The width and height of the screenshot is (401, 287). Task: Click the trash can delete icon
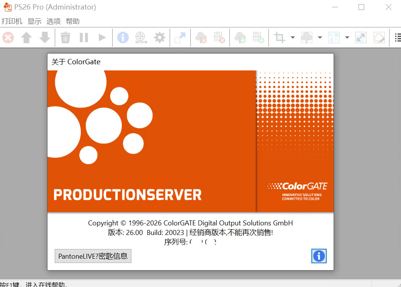coord(65,38)
